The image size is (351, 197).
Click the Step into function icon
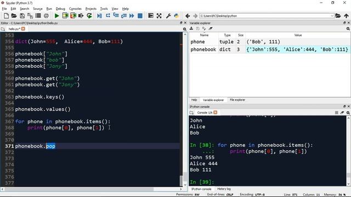click(x=116, y=16)
